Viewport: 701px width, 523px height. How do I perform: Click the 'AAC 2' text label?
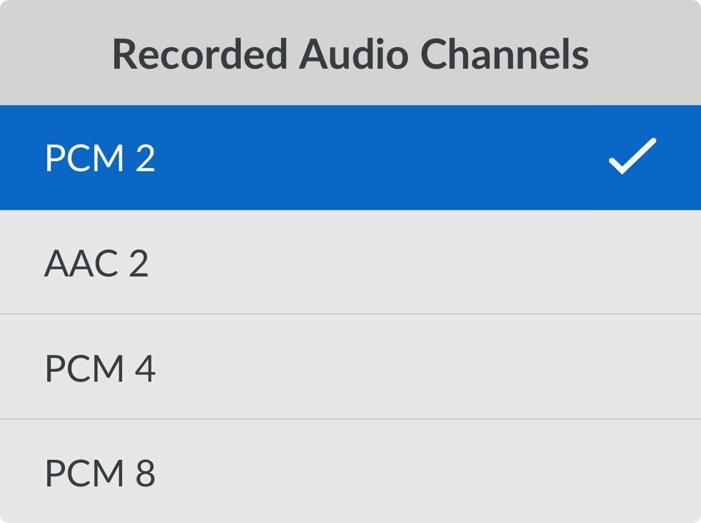pyautogui.click(x=96, y=263)
